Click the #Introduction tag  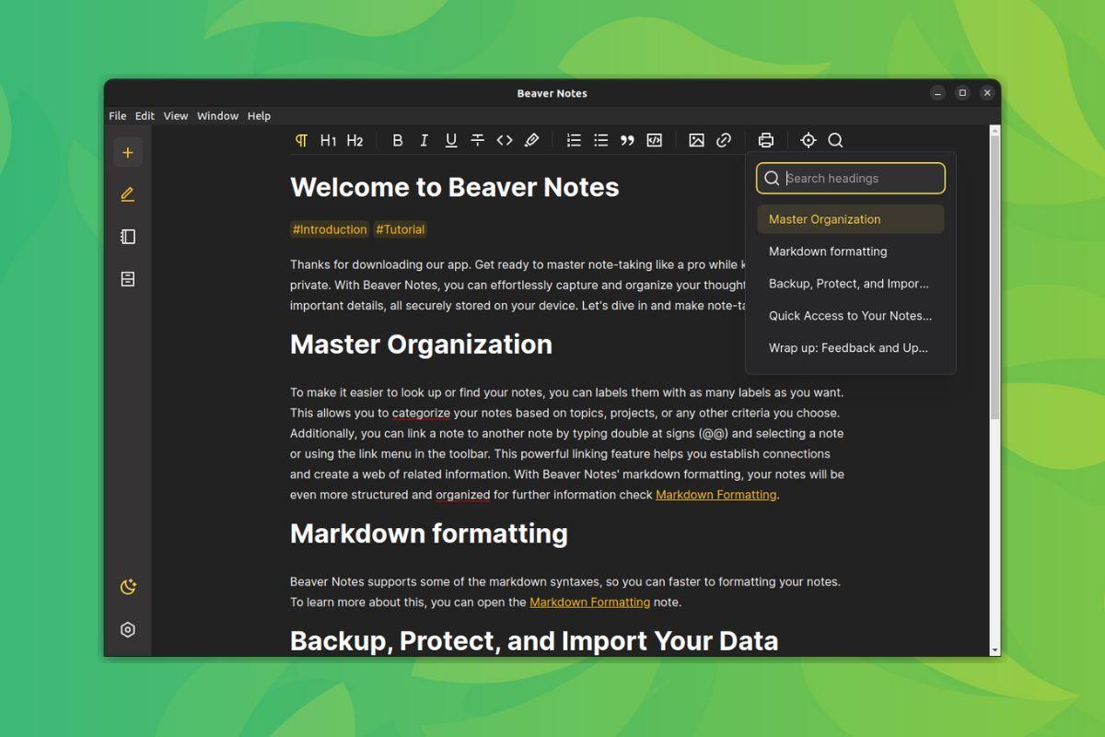coord(329,229)
